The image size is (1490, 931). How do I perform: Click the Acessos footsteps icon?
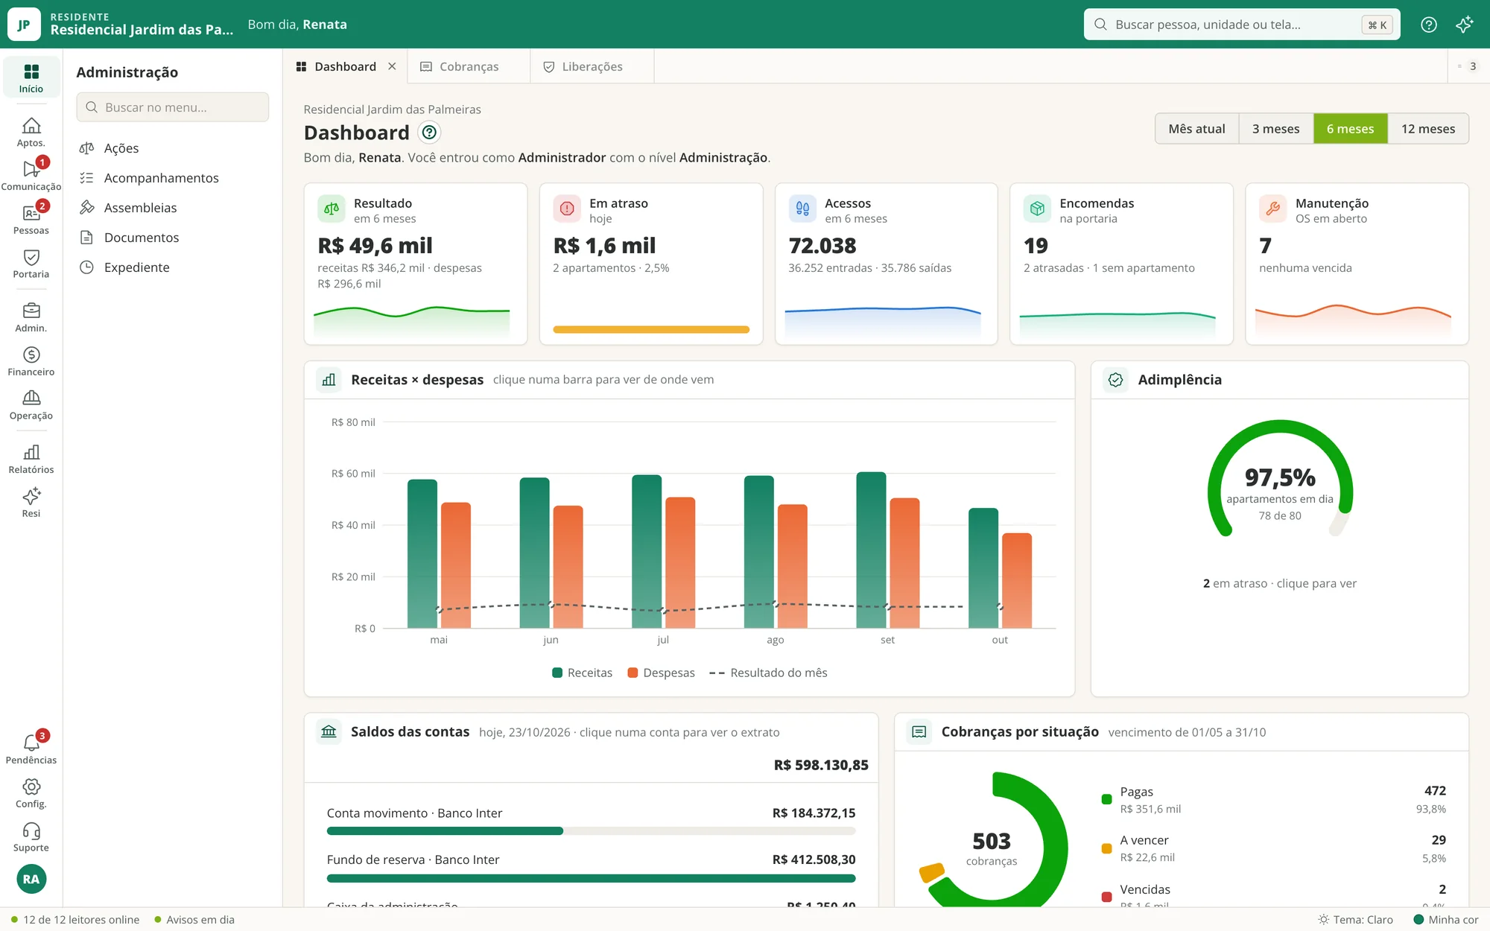802,209
